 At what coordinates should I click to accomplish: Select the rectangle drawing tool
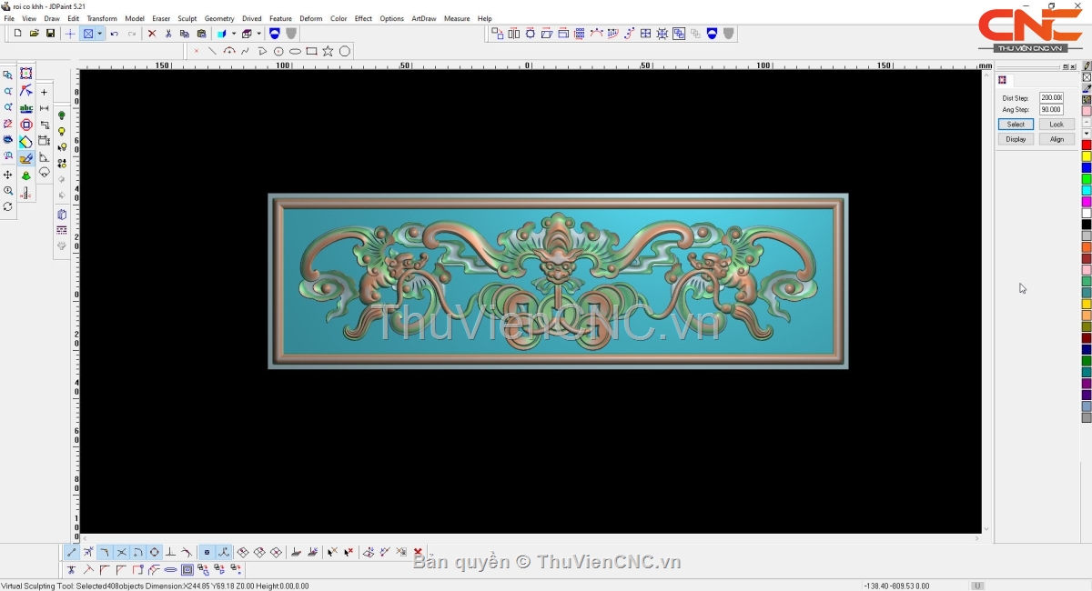click(311, 51)
